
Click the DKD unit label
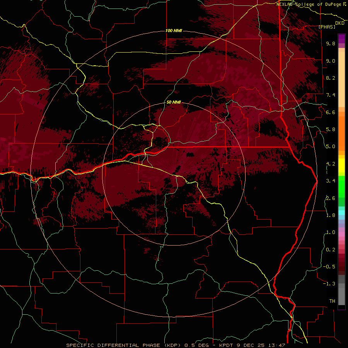coord(340,23)
